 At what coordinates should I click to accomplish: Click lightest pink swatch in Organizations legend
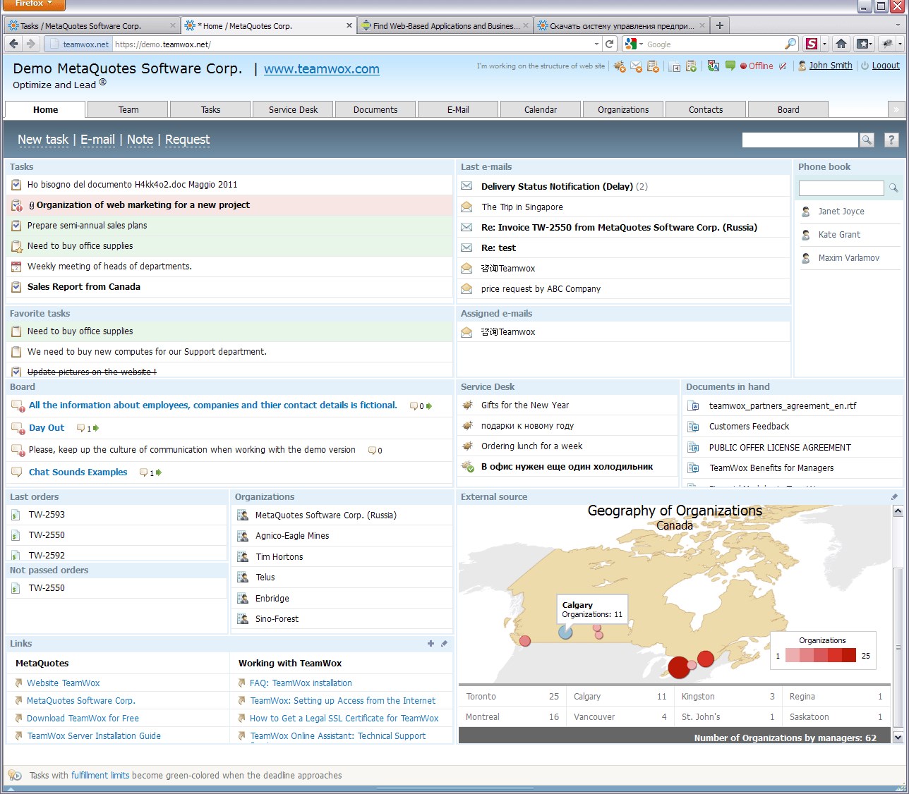[793, 655]
